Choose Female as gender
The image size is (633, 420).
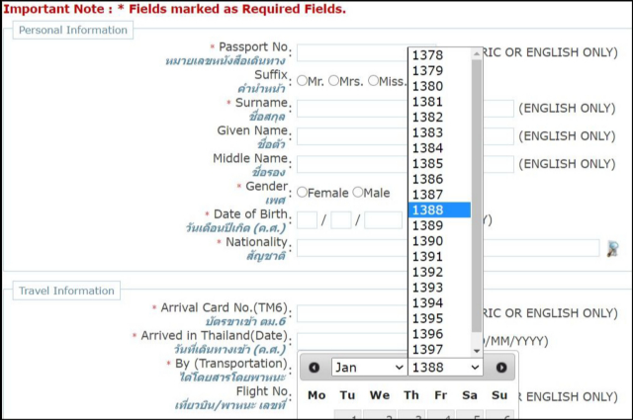point(303,193)
